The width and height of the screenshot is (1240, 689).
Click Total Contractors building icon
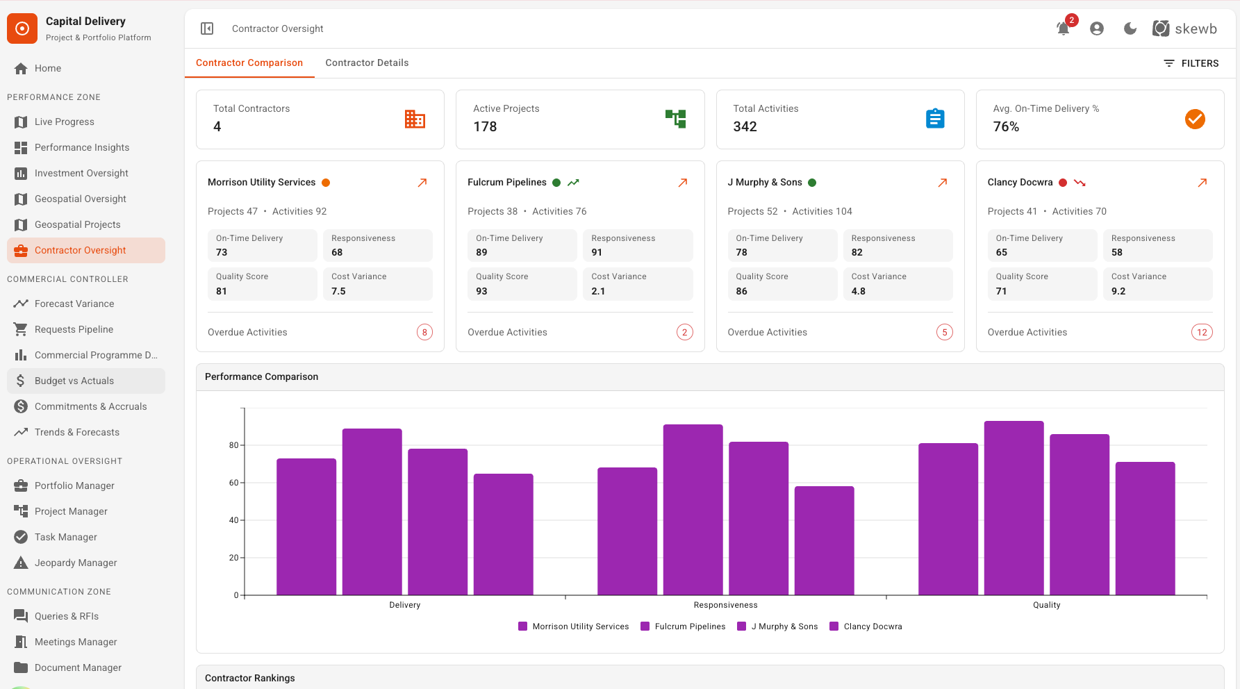[x=415, y=119]
